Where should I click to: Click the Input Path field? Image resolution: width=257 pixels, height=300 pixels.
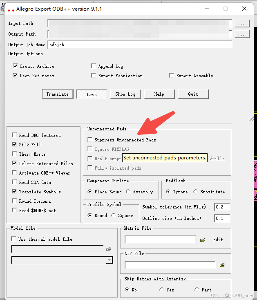(x=140, y=24)
